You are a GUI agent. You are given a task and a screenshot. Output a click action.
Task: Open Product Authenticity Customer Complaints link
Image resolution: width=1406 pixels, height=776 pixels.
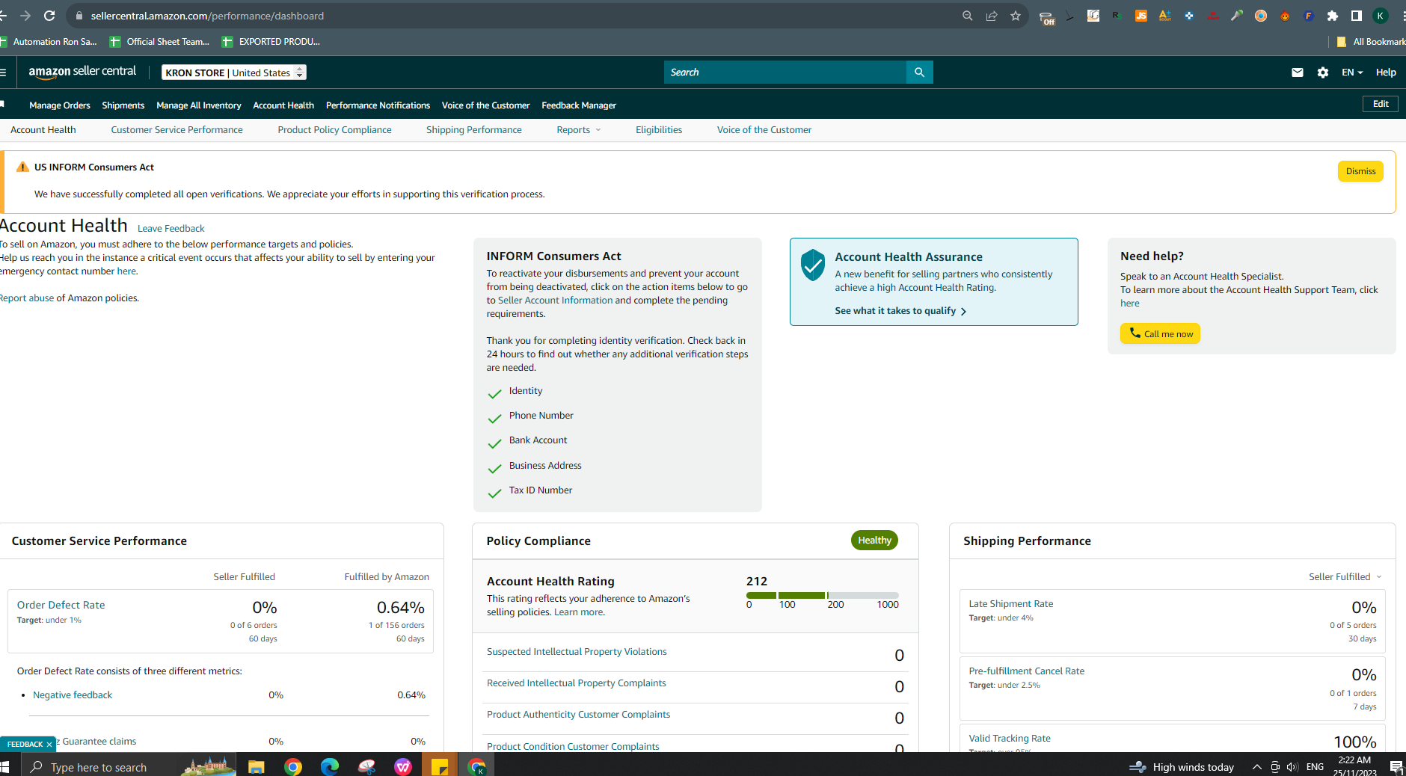point(578,715)
